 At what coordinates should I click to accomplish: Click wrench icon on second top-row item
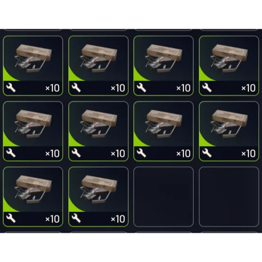point(76,88)
